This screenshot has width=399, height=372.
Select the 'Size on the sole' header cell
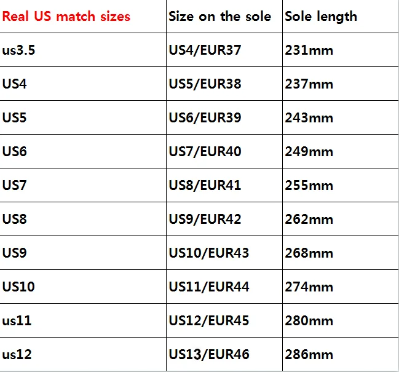point(219,17)
